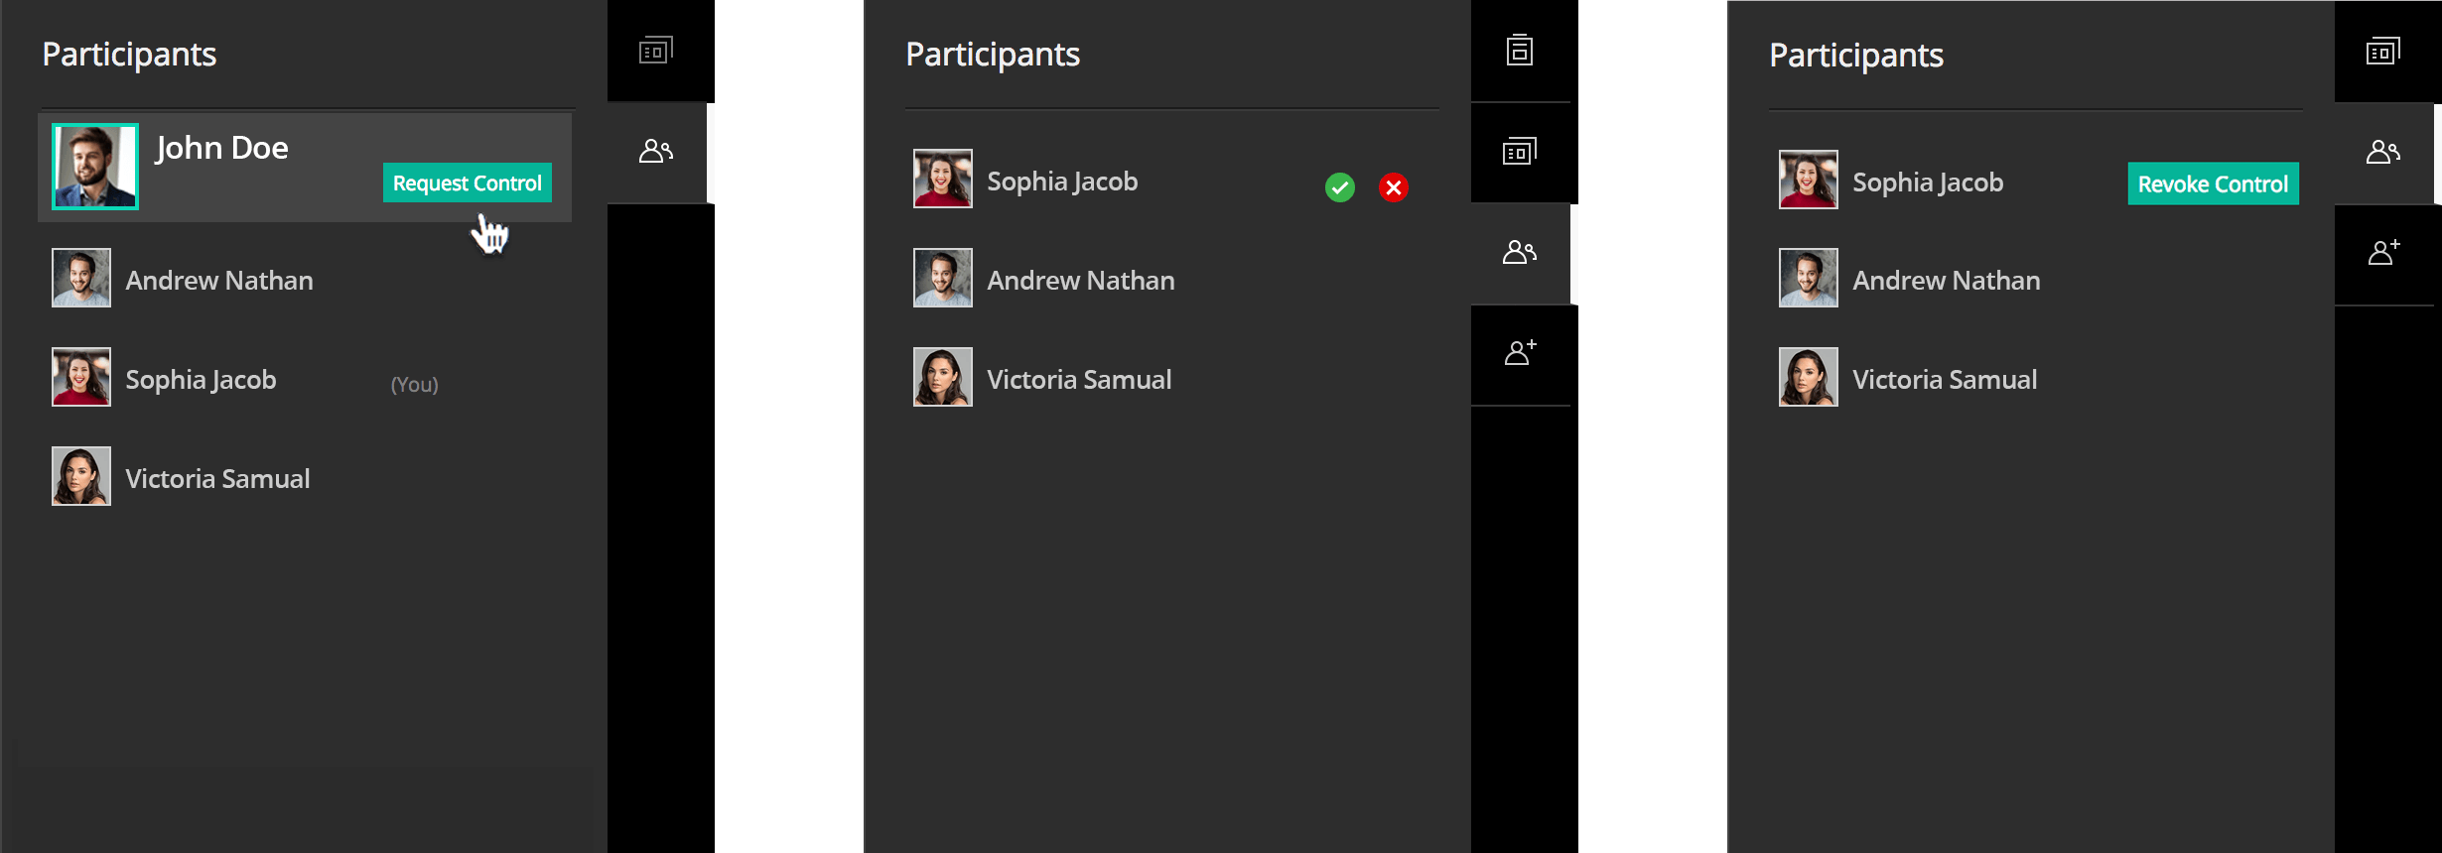The image size is (2442, 853).
Task: Click Request Control button for John Doe
Action: coord(467,183)
